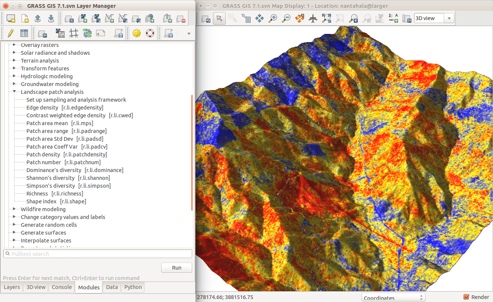Click the Add raster map layer icon

pos(82,18)
